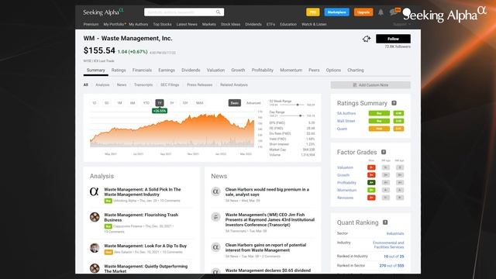This screenshot has height=279, width=496.
Task: Click the orange price chart area
Action: (x=172, y=129)
